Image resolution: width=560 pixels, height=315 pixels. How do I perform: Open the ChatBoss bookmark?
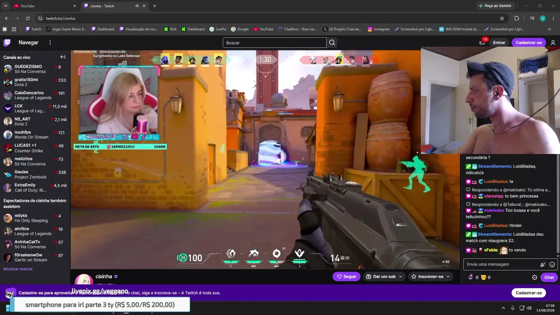point(297,29)
